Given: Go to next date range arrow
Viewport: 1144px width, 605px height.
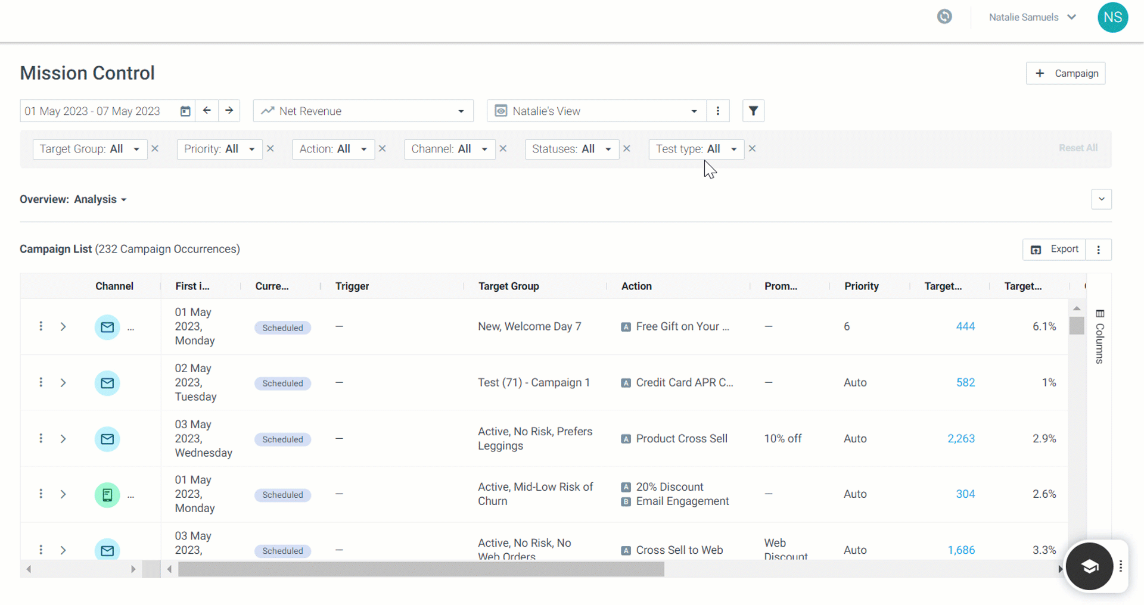Looking at the screenshot, I should click(229, 111).
